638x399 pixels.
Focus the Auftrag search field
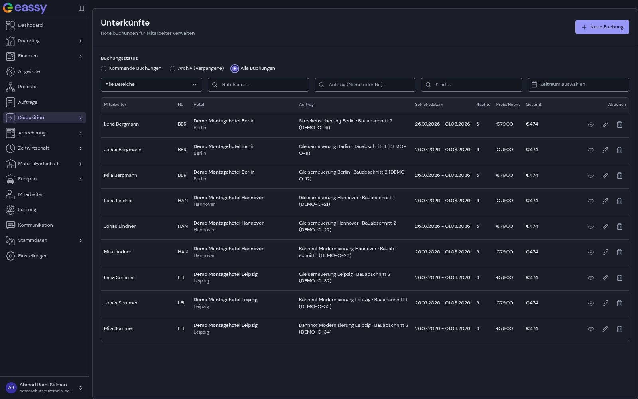tap(365, 85)
